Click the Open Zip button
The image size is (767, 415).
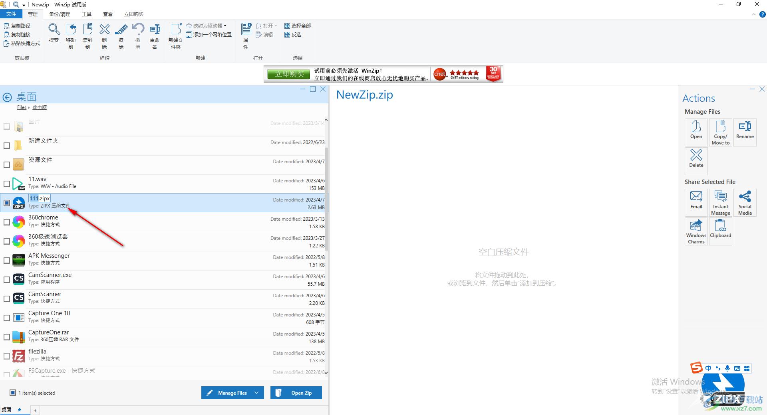click(x=296, y=393)
